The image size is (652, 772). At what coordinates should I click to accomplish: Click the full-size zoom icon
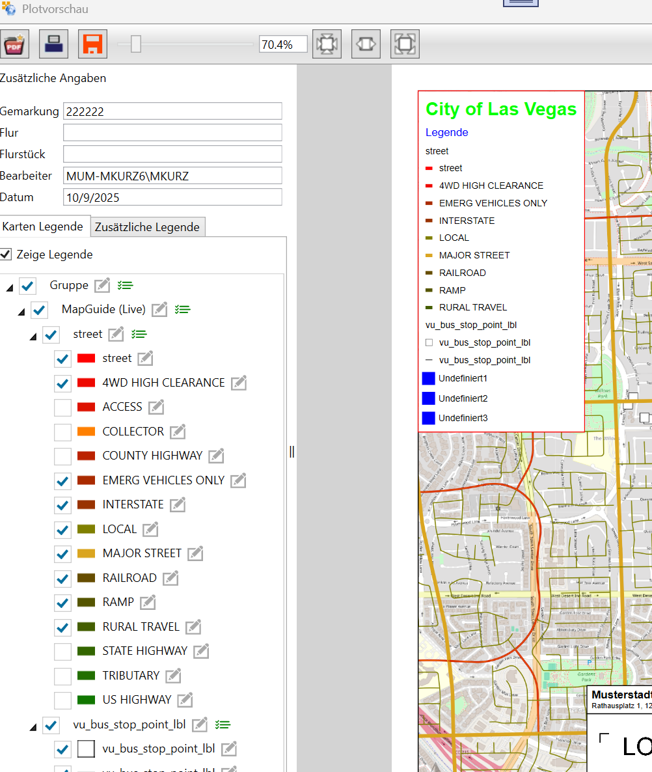pyautogui.click(x=405, y=44)
